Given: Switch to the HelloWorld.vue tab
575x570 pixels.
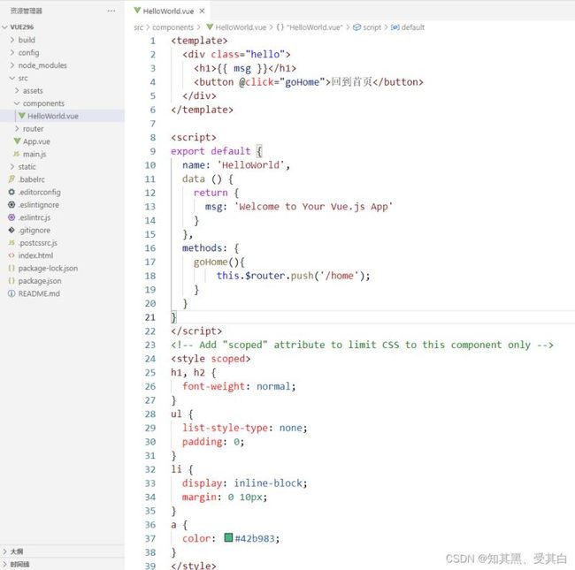Looking at the screenshot, I should tap(167, 11).
